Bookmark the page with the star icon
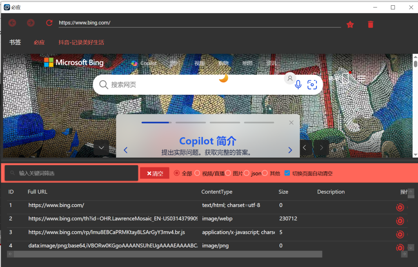Screen dimensions: 418x267 pyautogui.click(x=350, y=24)
